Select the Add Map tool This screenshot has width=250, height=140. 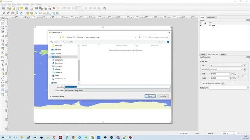click(3, 40)
